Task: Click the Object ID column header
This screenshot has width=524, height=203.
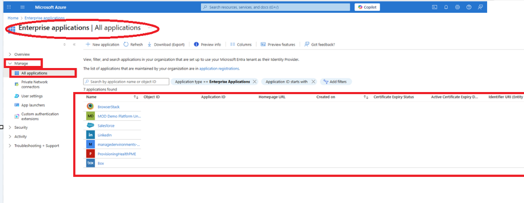Action: coord(151,97)
